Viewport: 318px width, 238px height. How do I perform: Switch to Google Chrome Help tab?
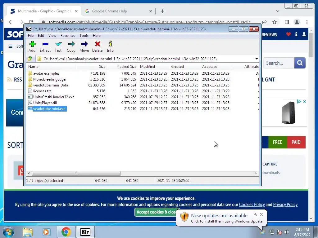110,11
